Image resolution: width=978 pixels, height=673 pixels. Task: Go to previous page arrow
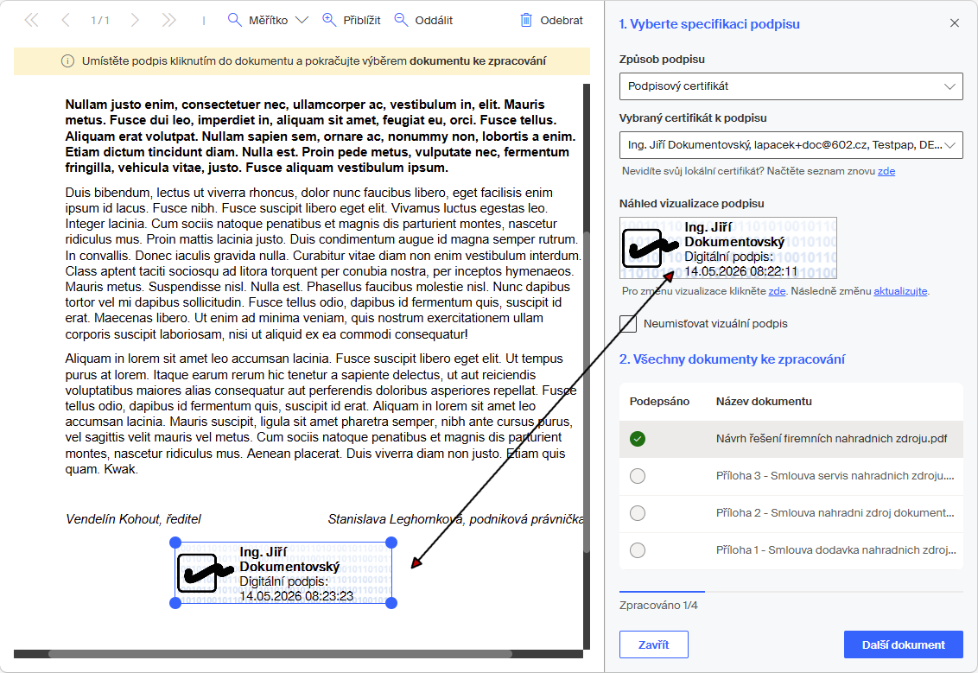pyautogui.click(x=66, y=21)
